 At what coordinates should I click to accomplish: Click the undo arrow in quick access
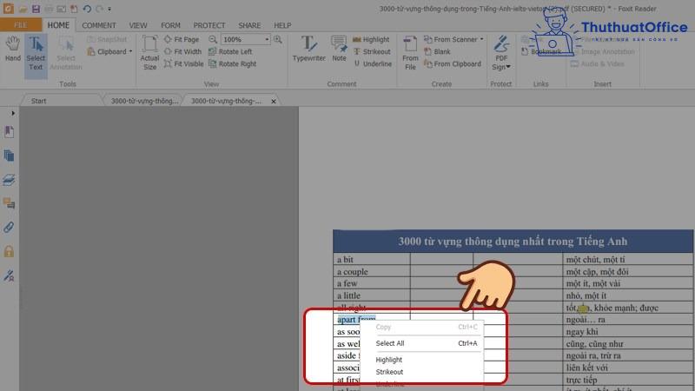(87, 9)
